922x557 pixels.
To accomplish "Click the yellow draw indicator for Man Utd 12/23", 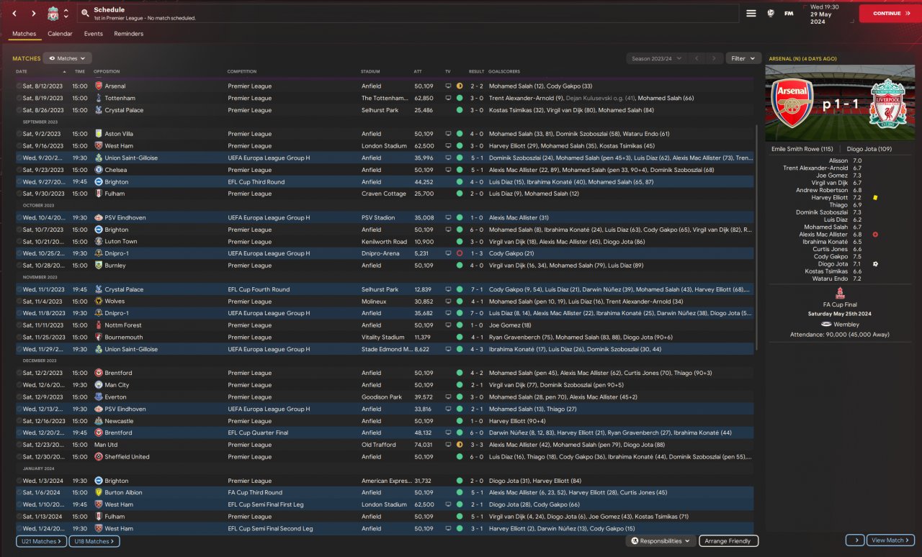I will click(460, 445).
